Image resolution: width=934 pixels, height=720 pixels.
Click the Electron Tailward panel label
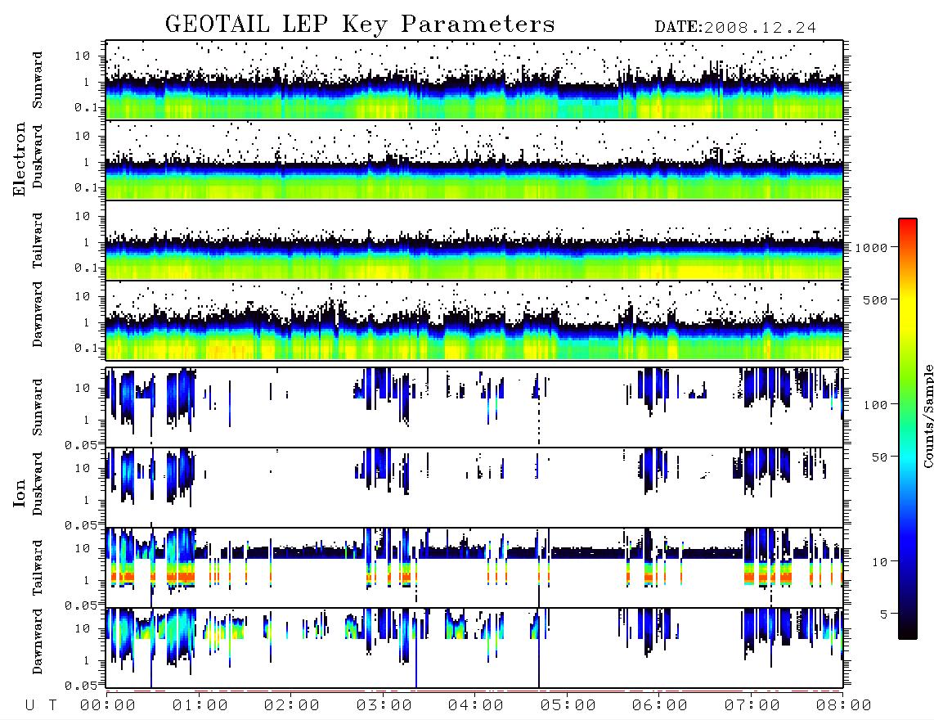(38, 241)
